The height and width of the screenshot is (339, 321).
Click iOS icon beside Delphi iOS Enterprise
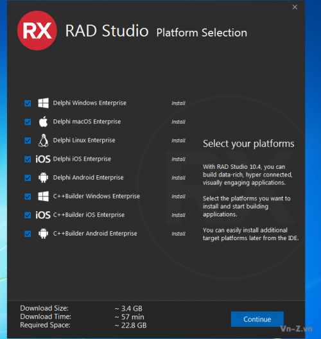coord(43,159)
